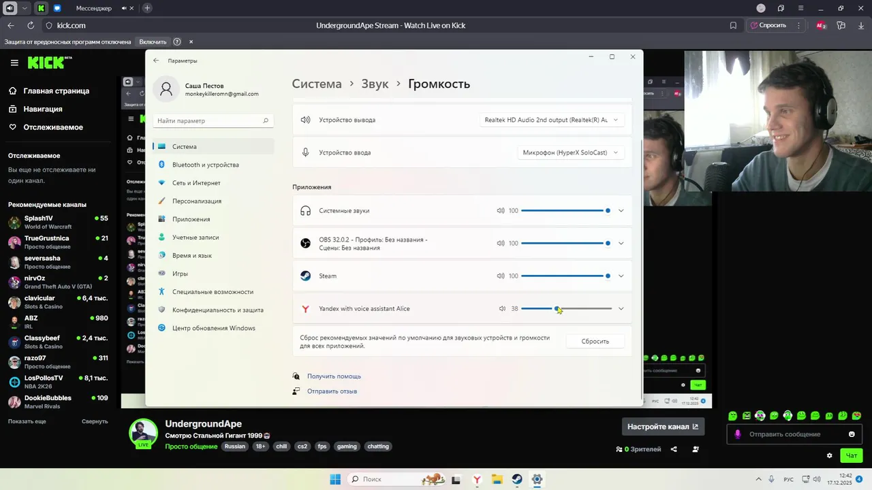The height and width of the screenshot is (490, 872).
Task: Open Главная страница in Kick sidebar
Action: pyautogui.click(x=56, y=91)
